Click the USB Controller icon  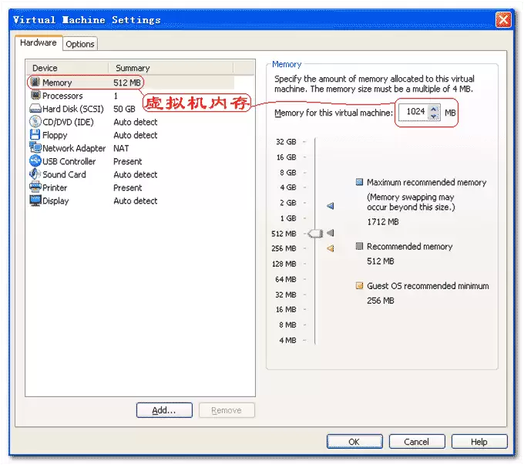click(35, 161)
